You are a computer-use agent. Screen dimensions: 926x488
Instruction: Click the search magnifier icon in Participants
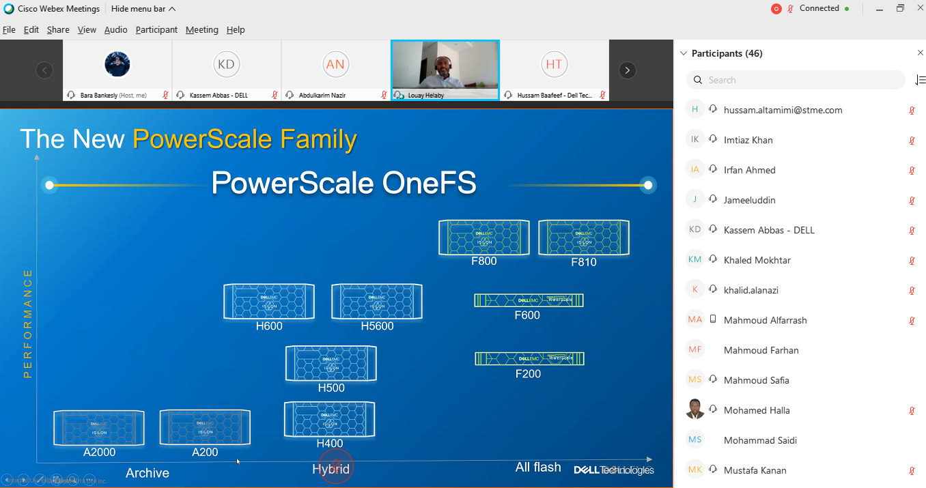pos(697,80)
